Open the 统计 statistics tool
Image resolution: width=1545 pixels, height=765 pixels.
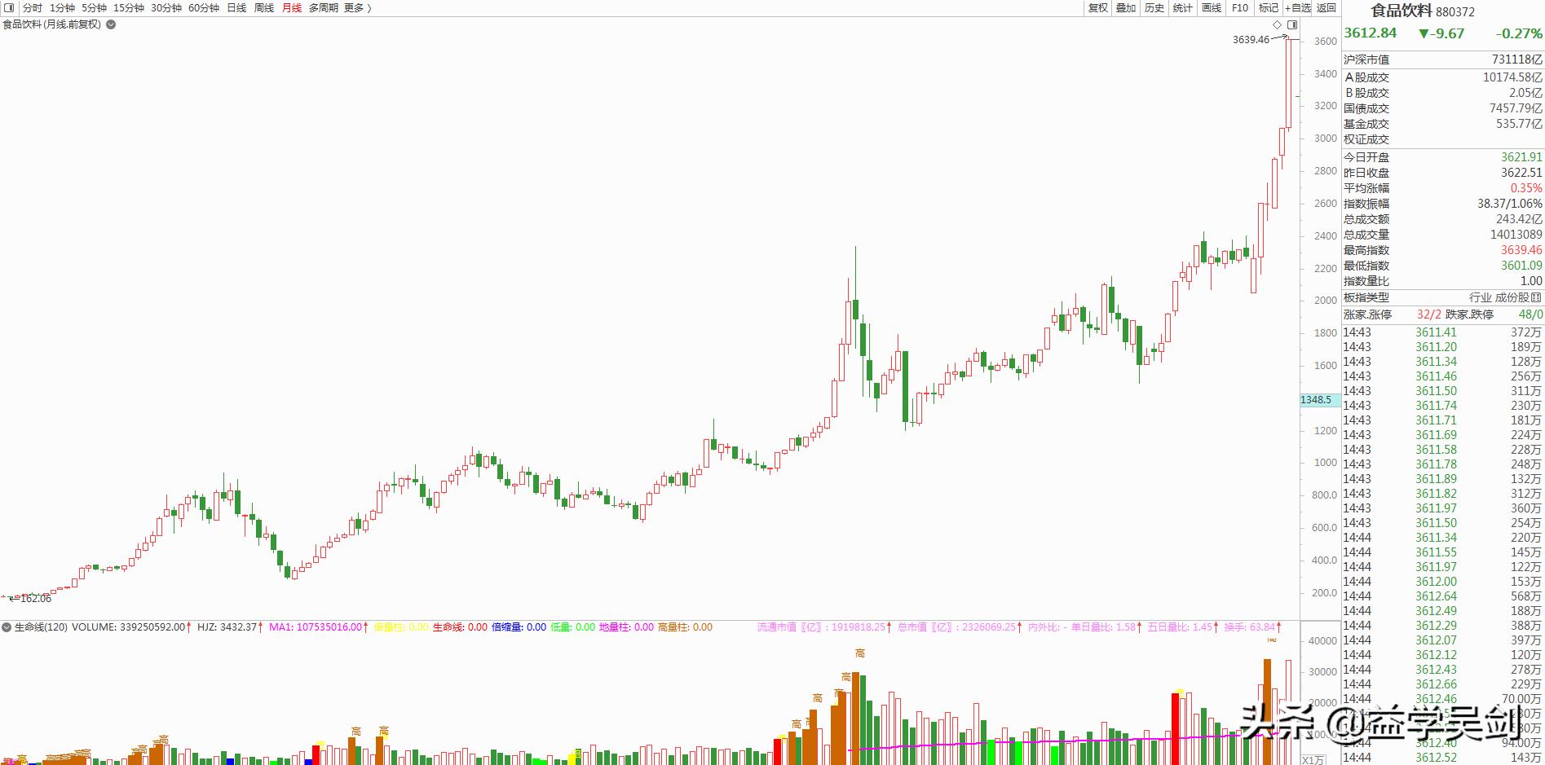pyautogui.click(x=1182, y=7)
